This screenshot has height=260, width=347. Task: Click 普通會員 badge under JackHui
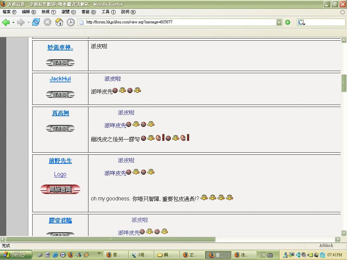(x=60, y=94)
